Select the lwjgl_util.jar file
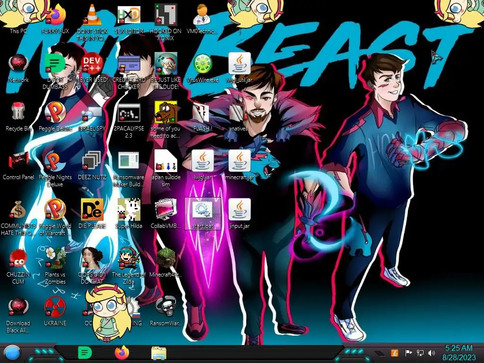 click(x=240, y=66)
